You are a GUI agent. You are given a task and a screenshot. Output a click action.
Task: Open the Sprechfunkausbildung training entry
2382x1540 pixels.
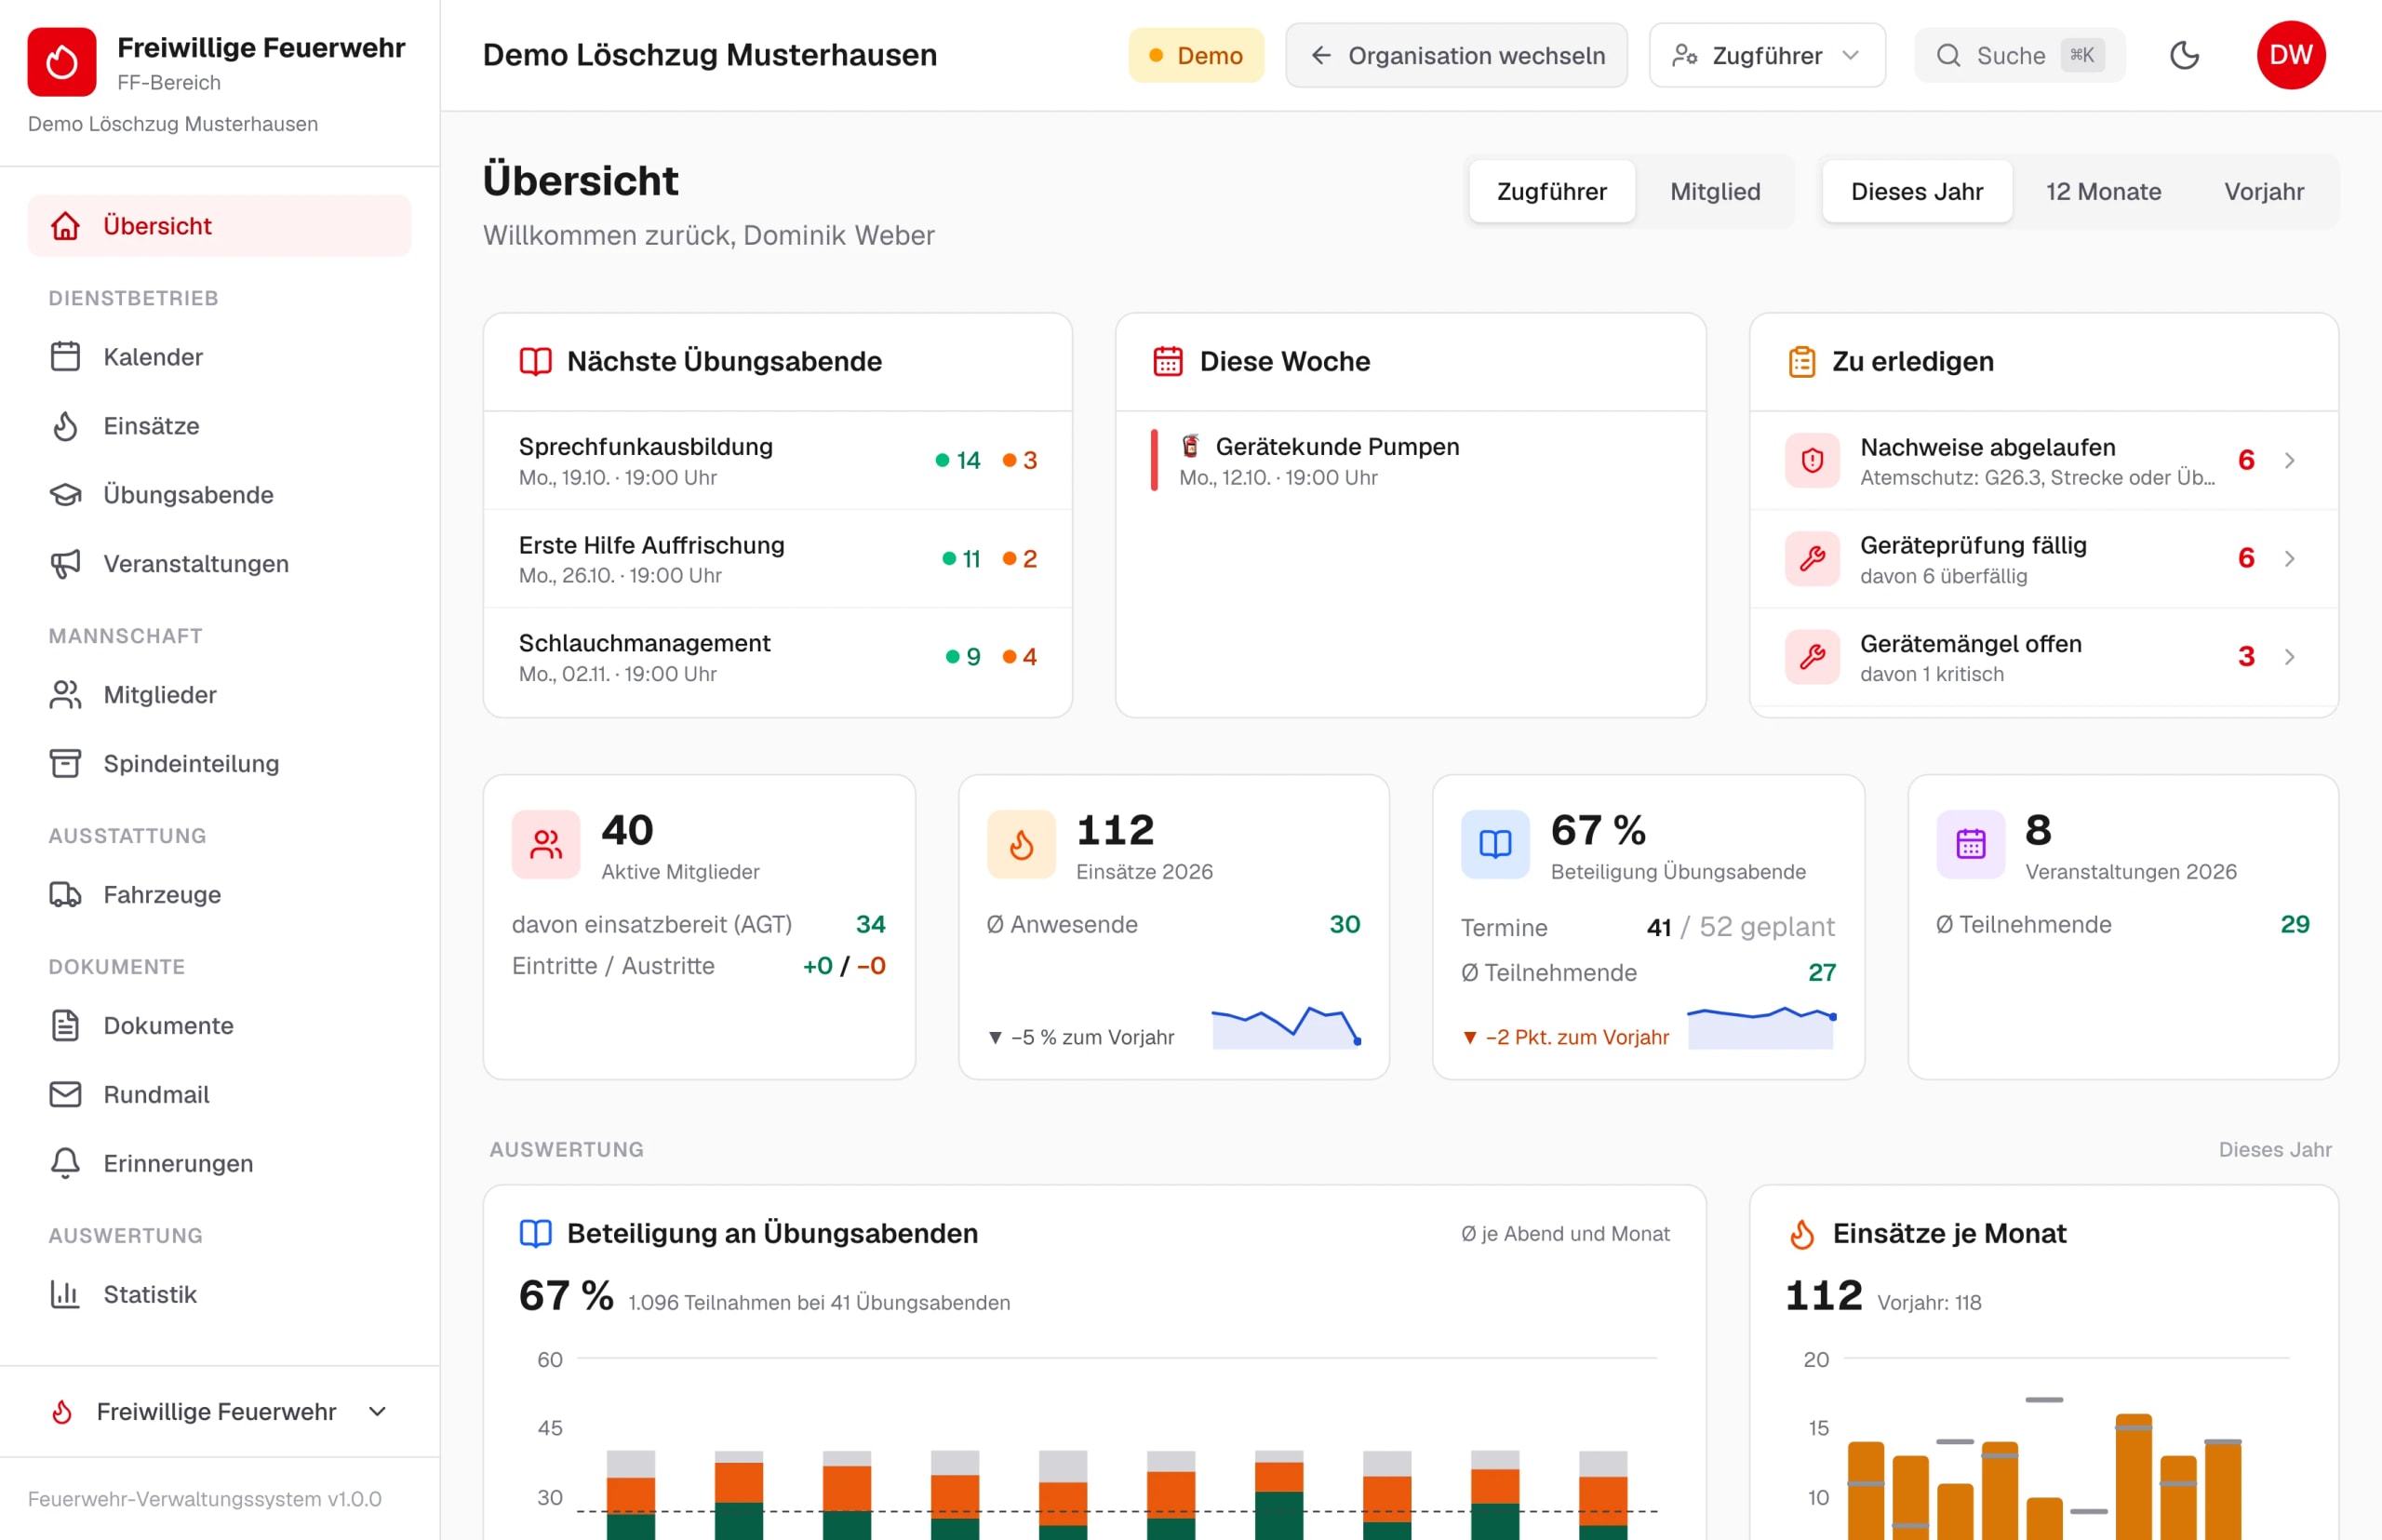[777, 461]
